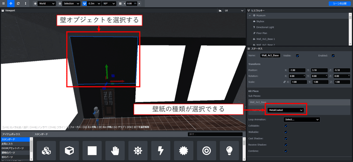Edit the Name field Wall_4x3_Base
The width and height of the screenshot is (353, 162).
click(x=270, y=56)
